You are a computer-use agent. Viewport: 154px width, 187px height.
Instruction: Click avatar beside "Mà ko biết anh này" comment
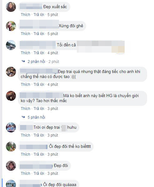point(11,96)
